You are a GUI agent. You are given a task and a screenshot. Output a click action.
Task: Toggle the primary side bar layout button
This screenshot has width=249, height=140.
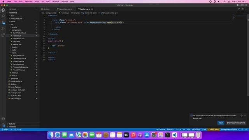(x=238, y=5)
